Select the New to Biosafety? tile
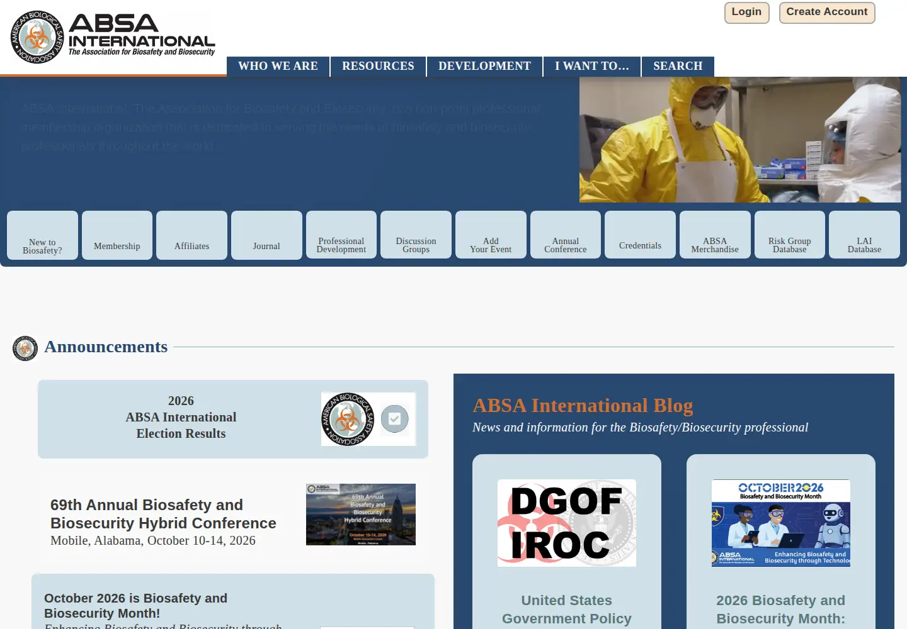This screenshot has height=629, width=907. [42, 235]
